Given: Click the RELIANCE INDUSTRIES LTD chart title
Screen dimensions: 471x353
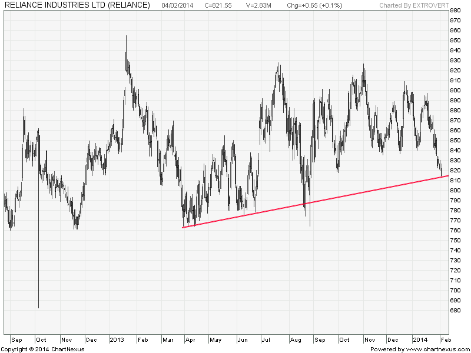Looking at the screenshot, I should click(x=77, y=5).
